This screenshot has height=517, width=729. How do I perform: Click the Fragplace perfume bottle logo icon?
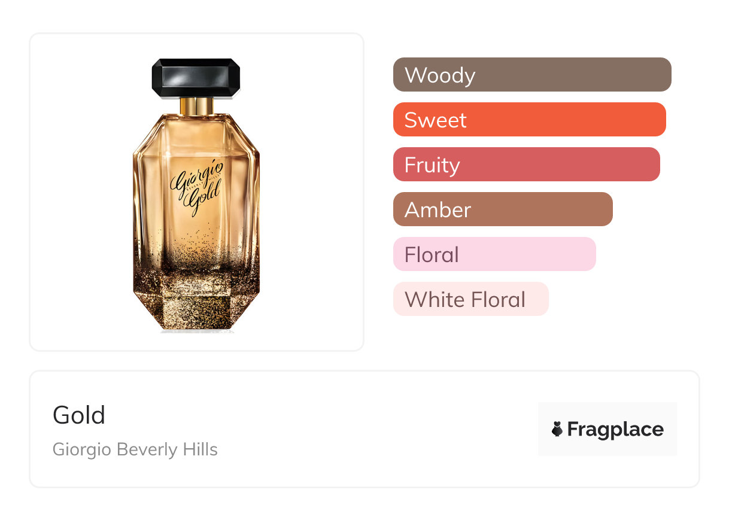point(557,429)
